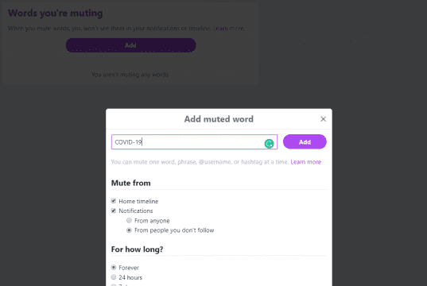Click the Add muted word dialog title
This screenshot has height=286, width=427.
pyautogui.click(x=219, y=119)
